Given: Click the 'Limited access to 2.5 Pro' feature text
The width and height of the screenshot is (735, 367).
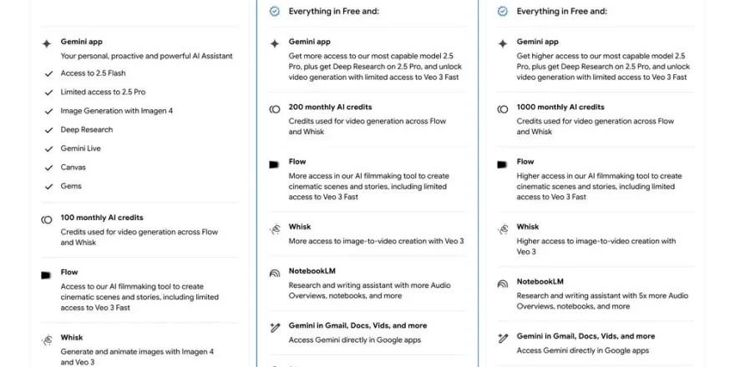Looking at the screenshot, I should 103,92.
